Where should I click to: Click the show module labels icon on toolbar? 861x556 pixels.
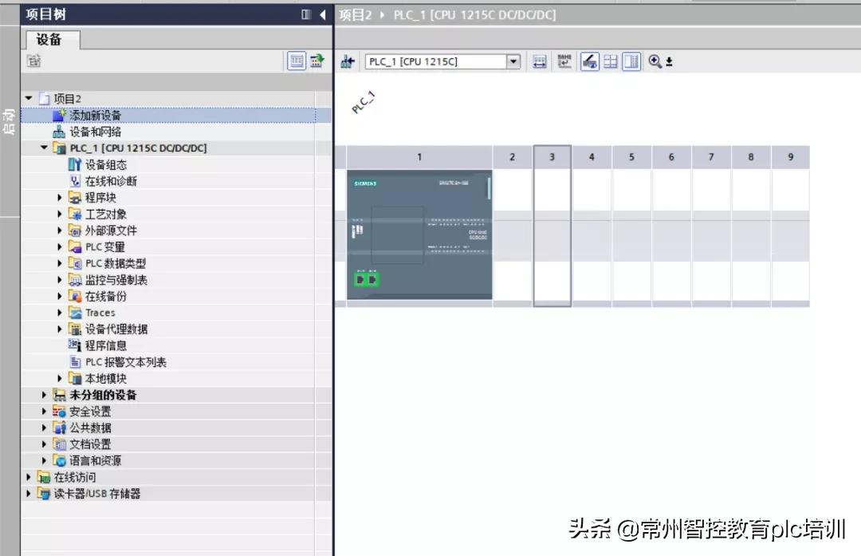(x=564, y=61)
